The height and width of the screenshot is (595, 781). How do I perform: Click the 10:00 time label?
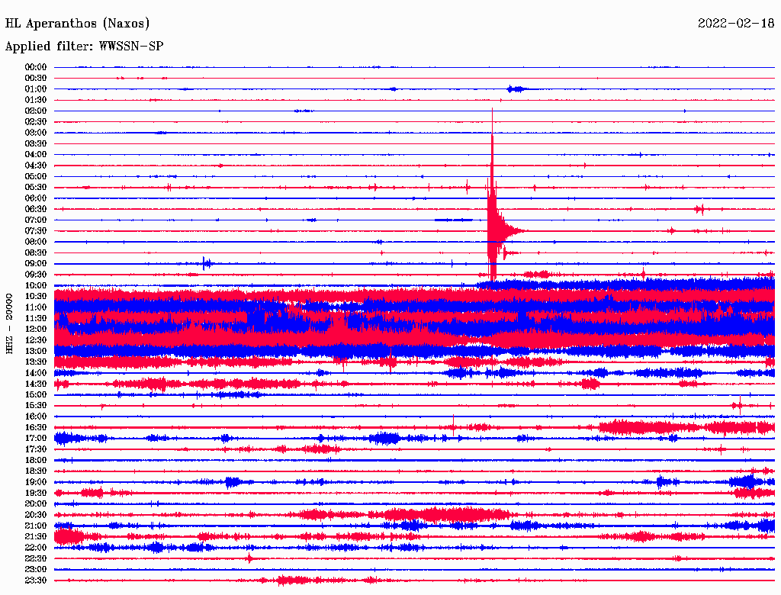[x=36, y=285]
